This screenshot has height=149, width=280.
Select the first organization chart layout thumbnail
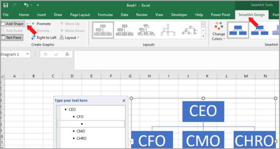tap(103, 30)
